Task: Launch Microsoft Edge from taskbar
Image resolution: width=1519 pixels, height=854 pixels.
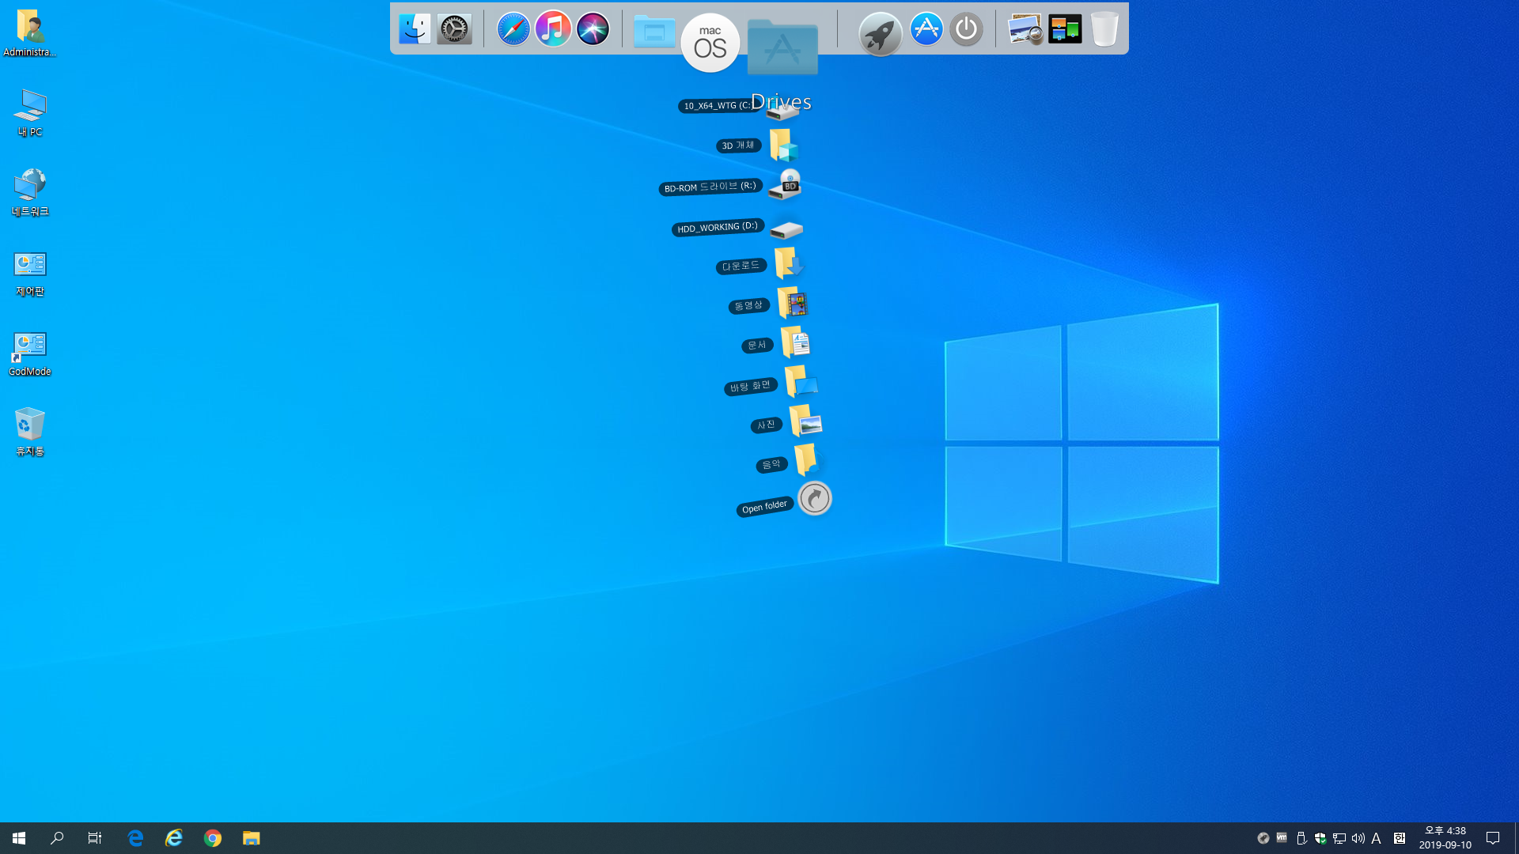Action: [x=135, y=838]
